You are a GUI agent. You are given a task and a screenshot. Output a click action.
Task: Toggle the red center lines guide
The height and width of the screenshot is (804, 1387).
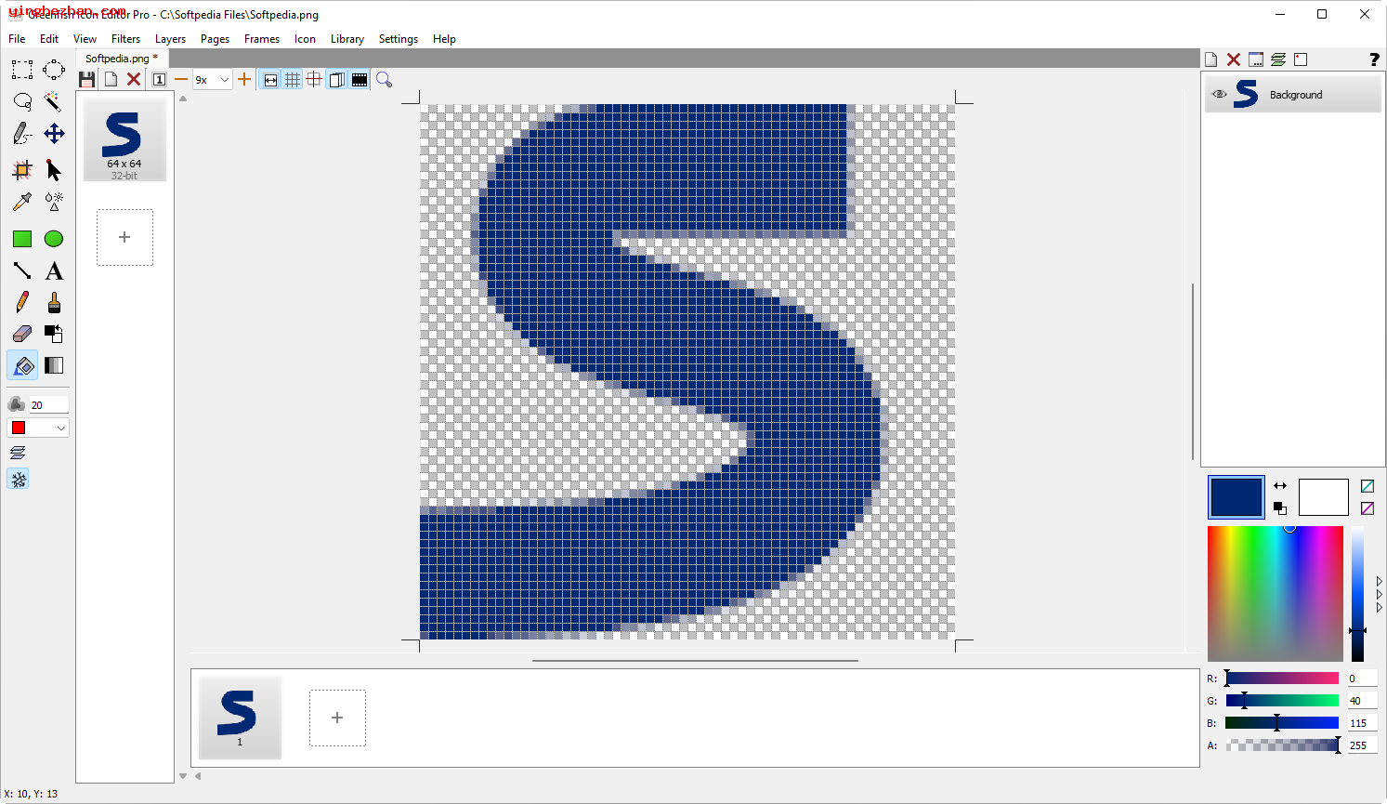tap(315, 80)
